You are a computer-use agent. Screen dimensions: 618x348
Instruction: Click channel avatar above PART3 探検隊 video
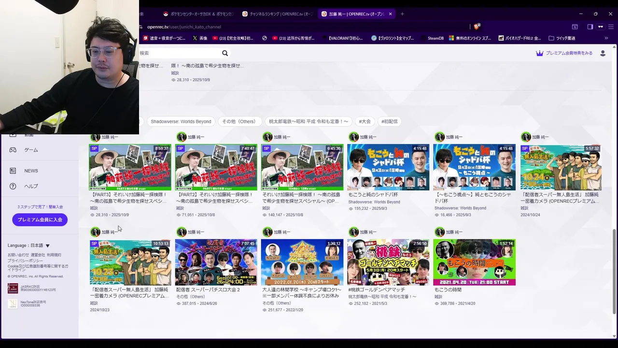95,137
